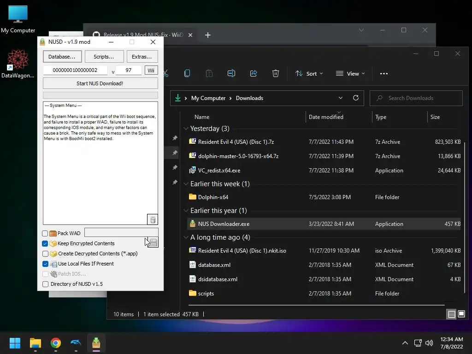472x354 pixels.
Task: Uncheck Keep Encrypted Contents
Action: coord(45,243)
